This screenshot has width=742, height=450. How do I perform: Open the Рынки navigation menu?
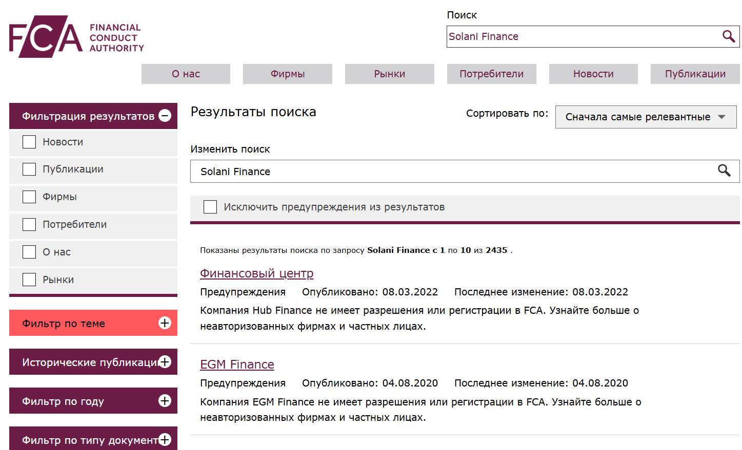coord(389,74)
